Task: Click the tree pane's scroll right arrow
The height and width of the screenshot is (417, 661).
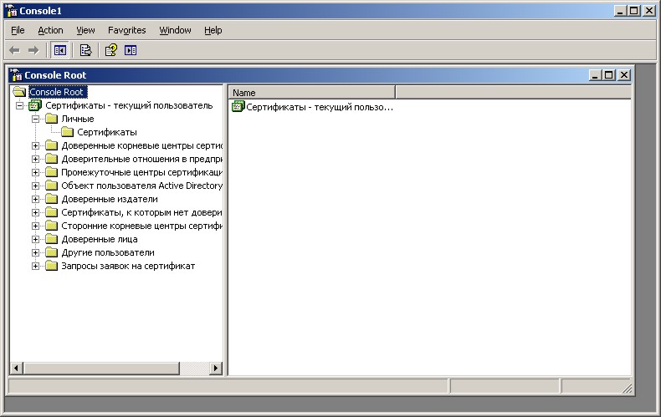Action: tap(216, 368)
